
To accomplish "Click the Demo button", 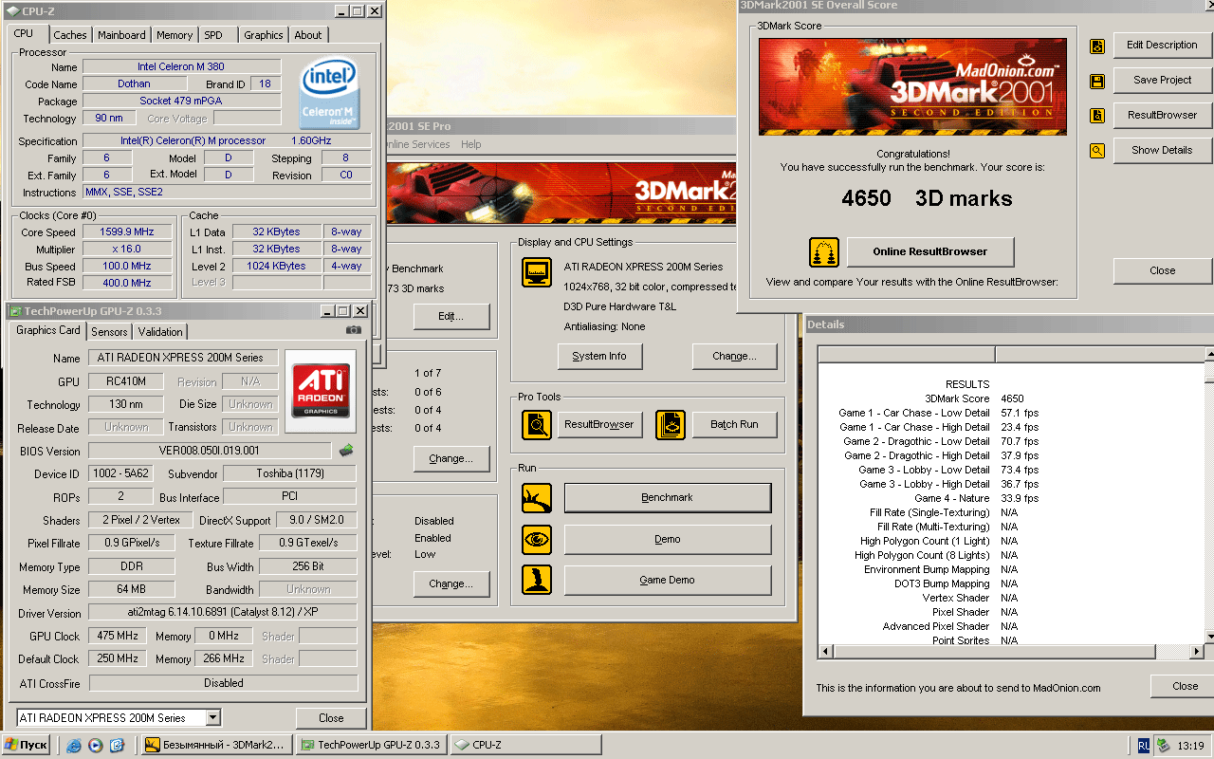I will click(x=668, y=539).
